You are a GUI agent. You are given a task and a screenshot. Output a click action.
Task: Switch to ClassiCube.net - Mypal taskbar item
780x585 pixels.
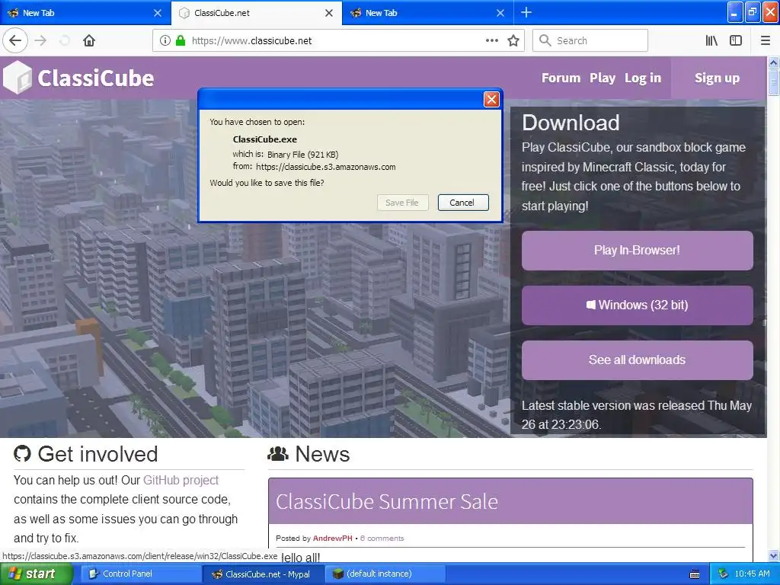click(x=262, y=574)
